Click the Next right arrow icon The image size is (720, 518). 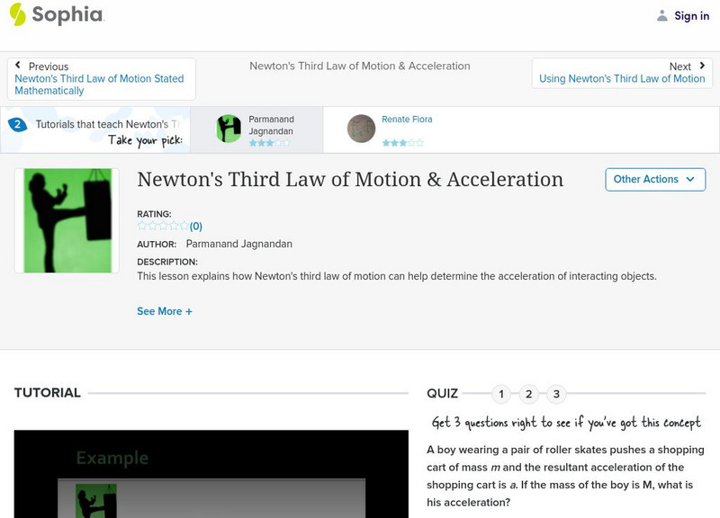click(702, 66)
